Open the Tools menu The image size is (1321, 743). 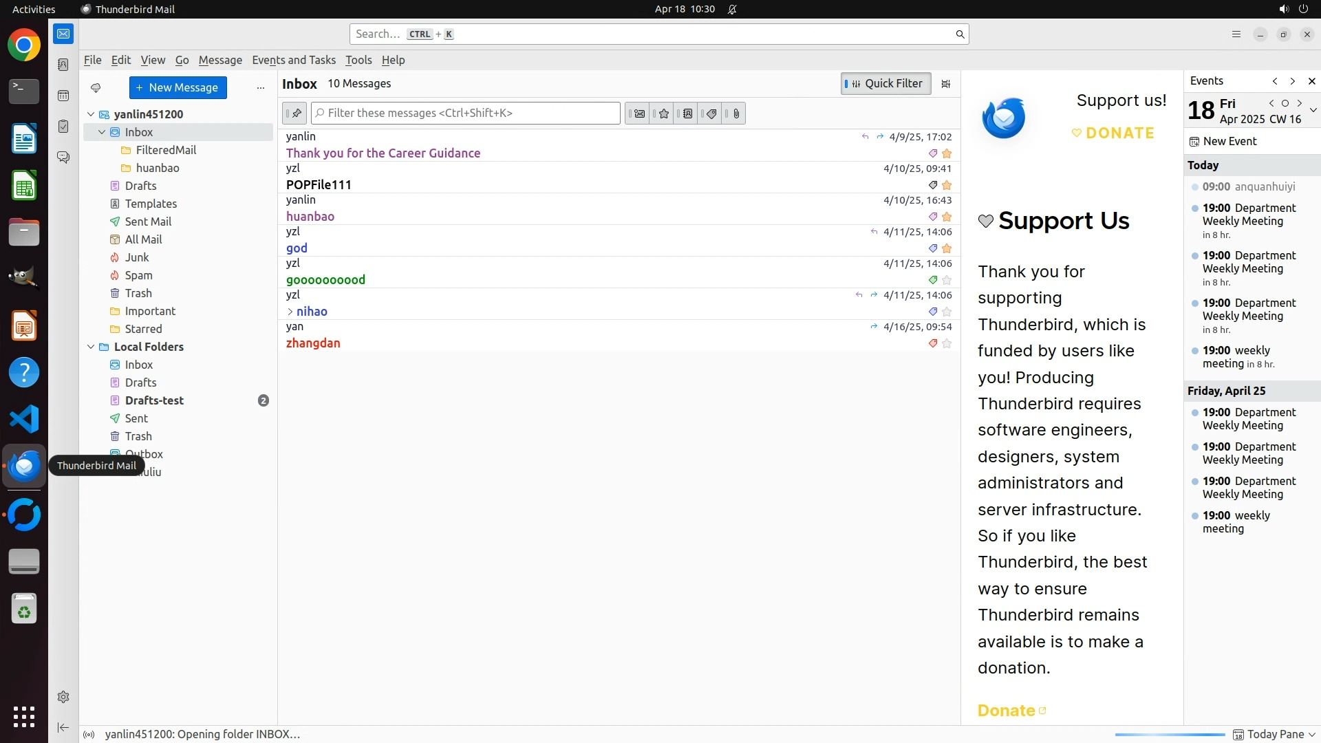pos(358,60)
